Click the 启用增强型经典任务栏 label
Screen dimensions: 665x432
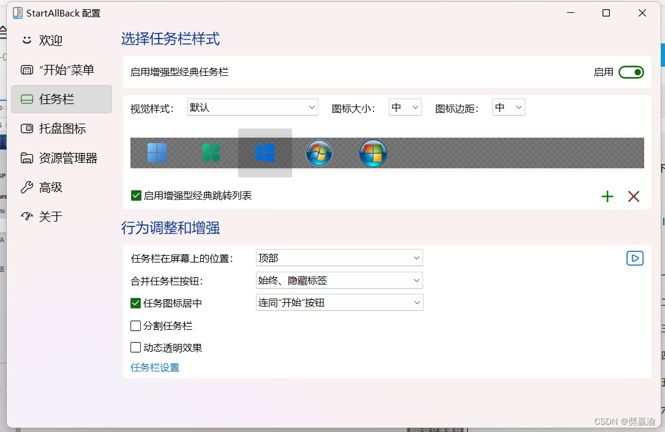[179, 72]
